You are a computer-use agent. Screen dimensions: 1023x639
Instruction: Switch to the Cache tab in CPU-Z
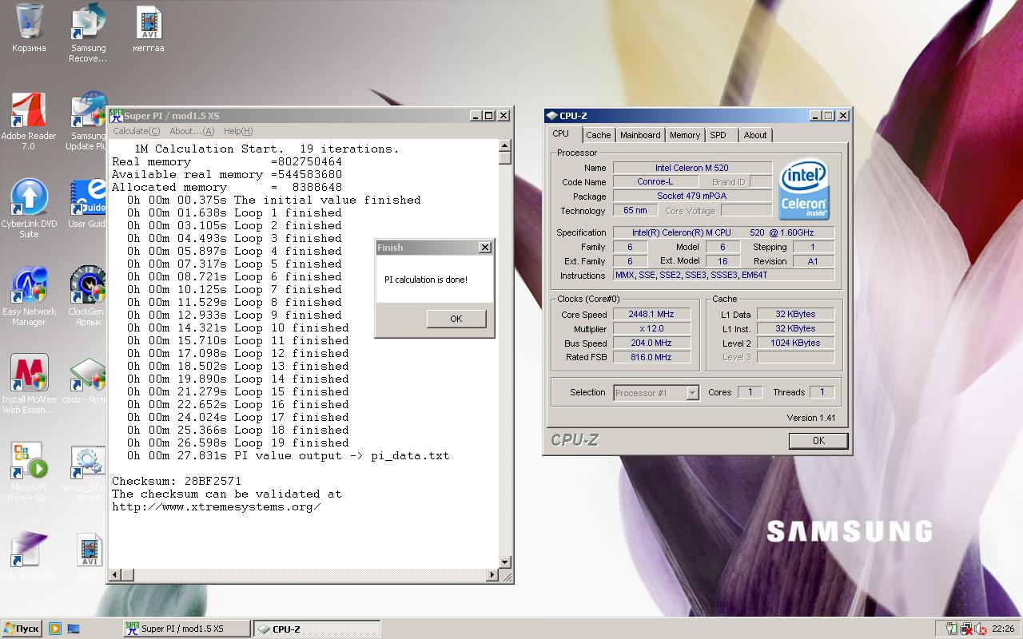(598, 135)
